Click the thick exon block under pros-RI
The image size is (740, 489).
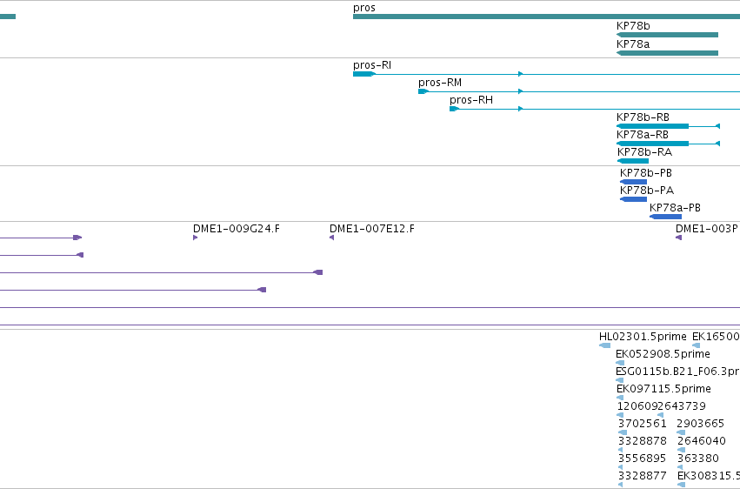click(363, 74)
